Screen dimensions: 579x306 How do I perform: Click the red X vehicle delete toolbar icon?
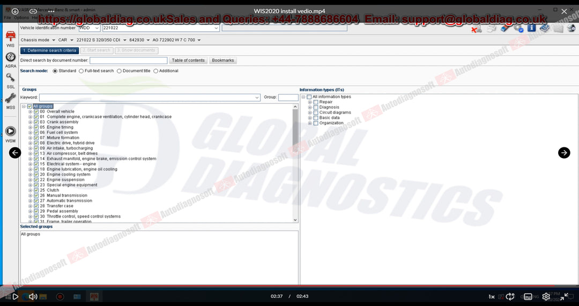click(x=477, y=29)
